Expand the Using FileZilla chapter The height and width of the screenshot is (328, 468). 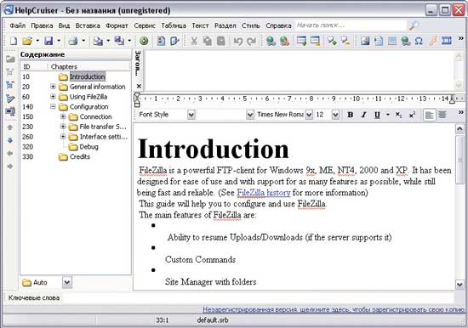coord(53,97)
